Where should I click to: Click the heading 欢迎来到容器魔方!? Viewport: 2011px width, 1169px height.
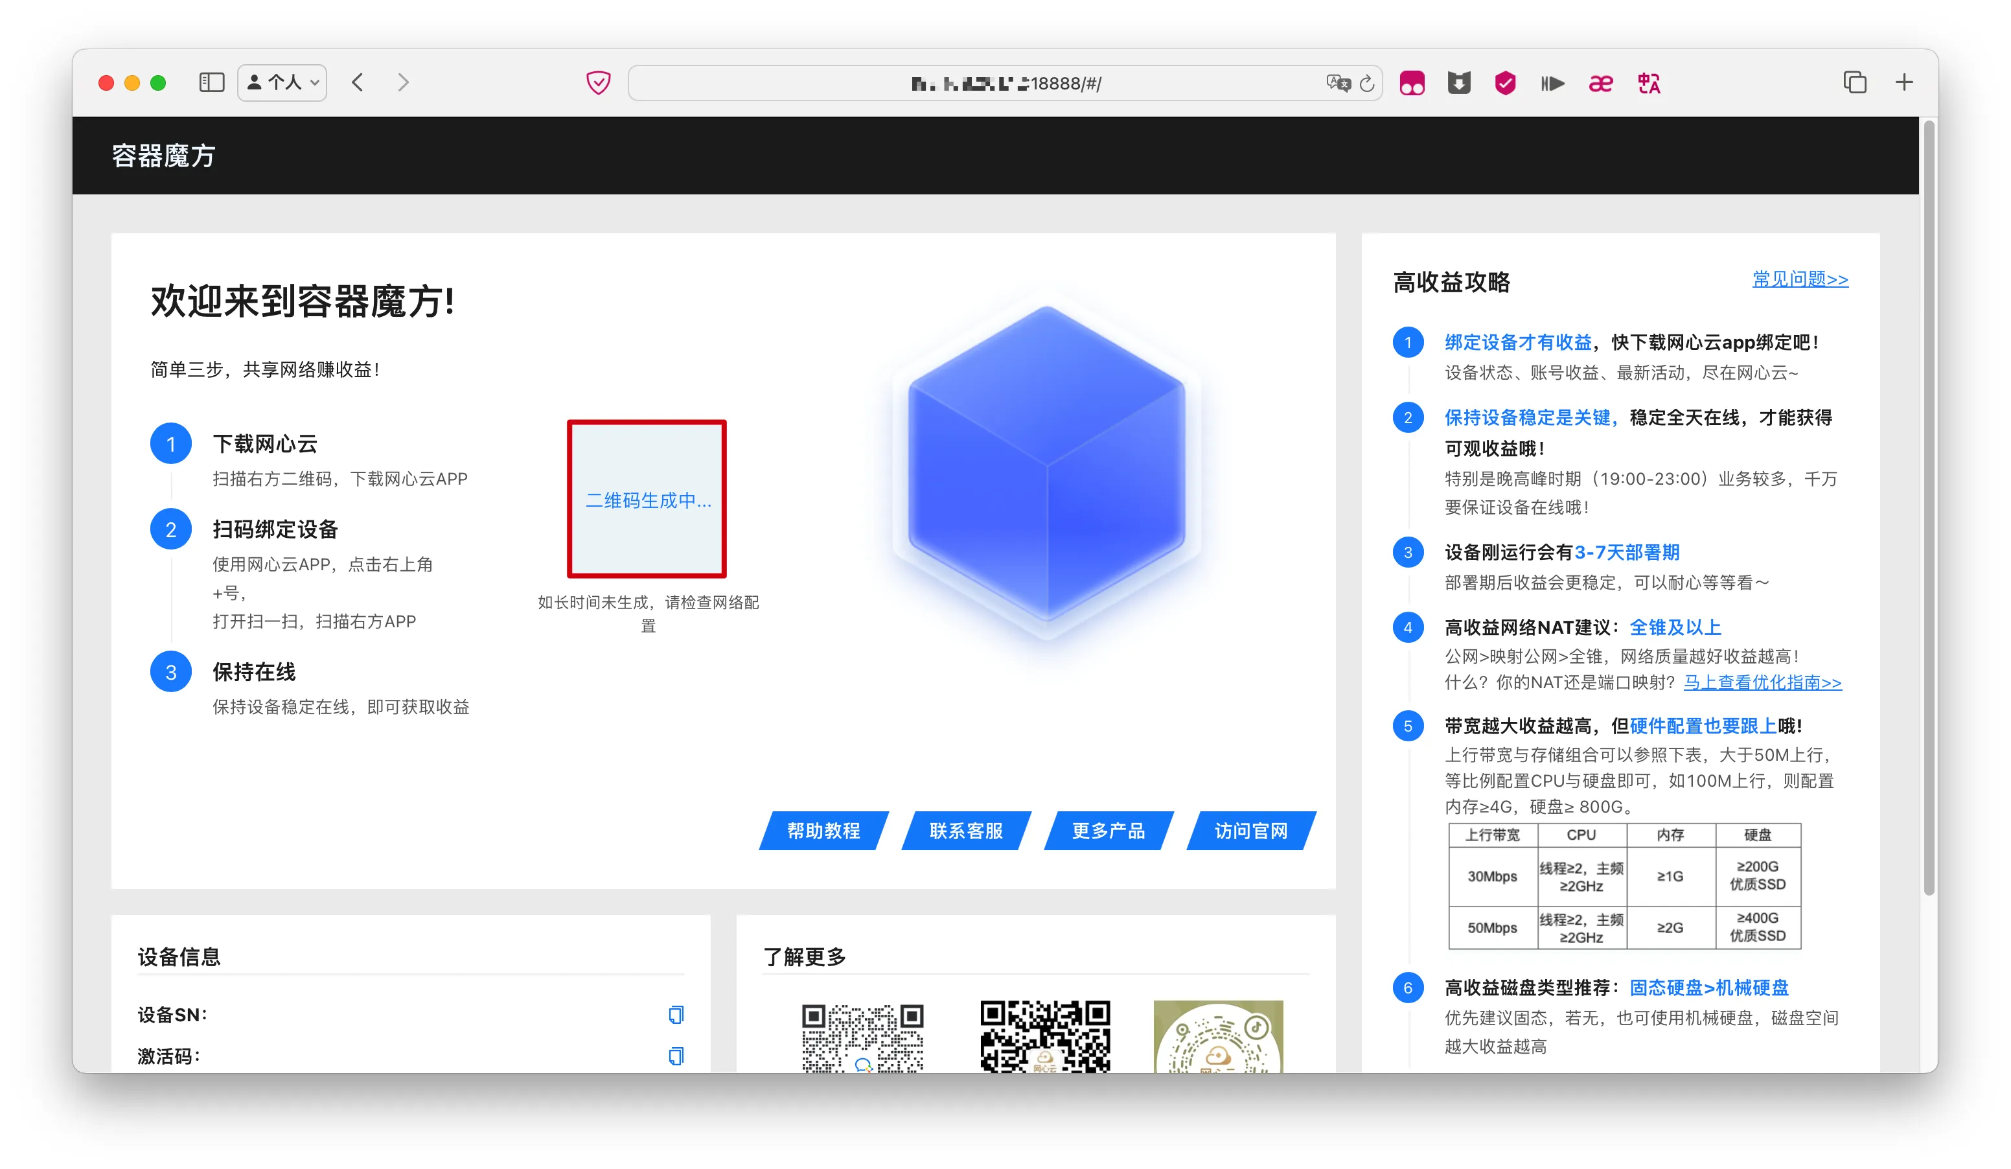click(303, 301)
